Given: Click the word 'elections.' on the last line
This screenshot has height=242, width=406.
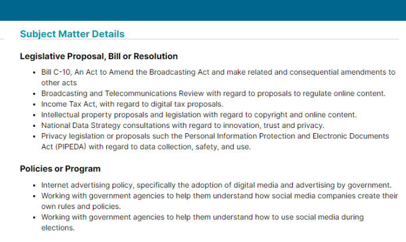Looking at the screenshot, I should 58,228.
